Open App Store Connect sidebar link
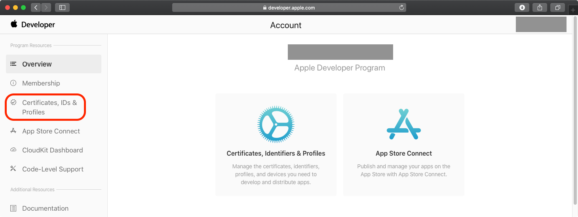This screenshot has width=578, height=217. (x=51, y=131)
